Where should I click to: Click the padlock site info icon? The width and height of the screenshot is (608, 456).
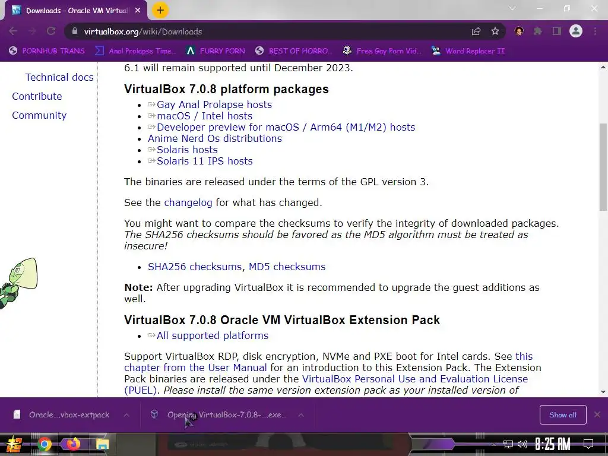click(74, 31)
